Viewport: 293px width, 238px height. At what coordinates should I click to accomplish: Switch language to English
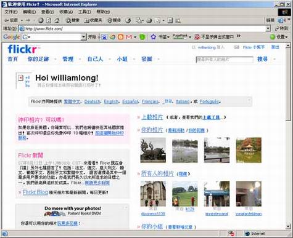coord(111,101)
